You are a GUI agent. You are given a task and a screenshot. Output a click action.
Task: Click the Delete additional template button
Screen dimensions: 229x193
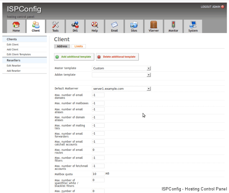tap(117, 57)
